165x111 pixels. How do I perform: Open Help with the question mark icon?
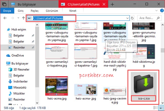tap(162, 10)
